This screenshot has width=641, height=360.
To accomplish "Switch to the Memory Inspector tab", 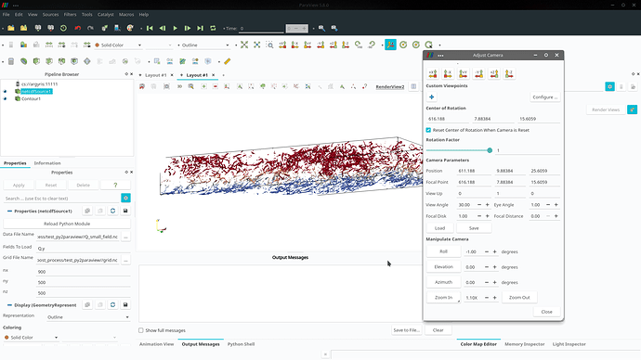I will coord(525,344).
